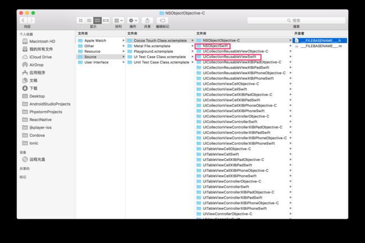365x243 pixels.
Task: Open ReactNative folder in sidebar
Action: [x=37, y=120]
